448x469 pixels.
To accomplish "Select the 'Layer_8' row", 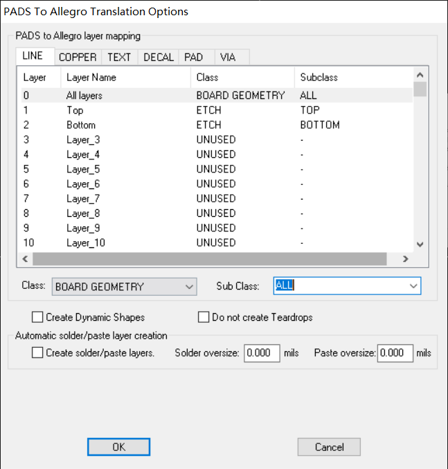I will (x=217, y=213).
